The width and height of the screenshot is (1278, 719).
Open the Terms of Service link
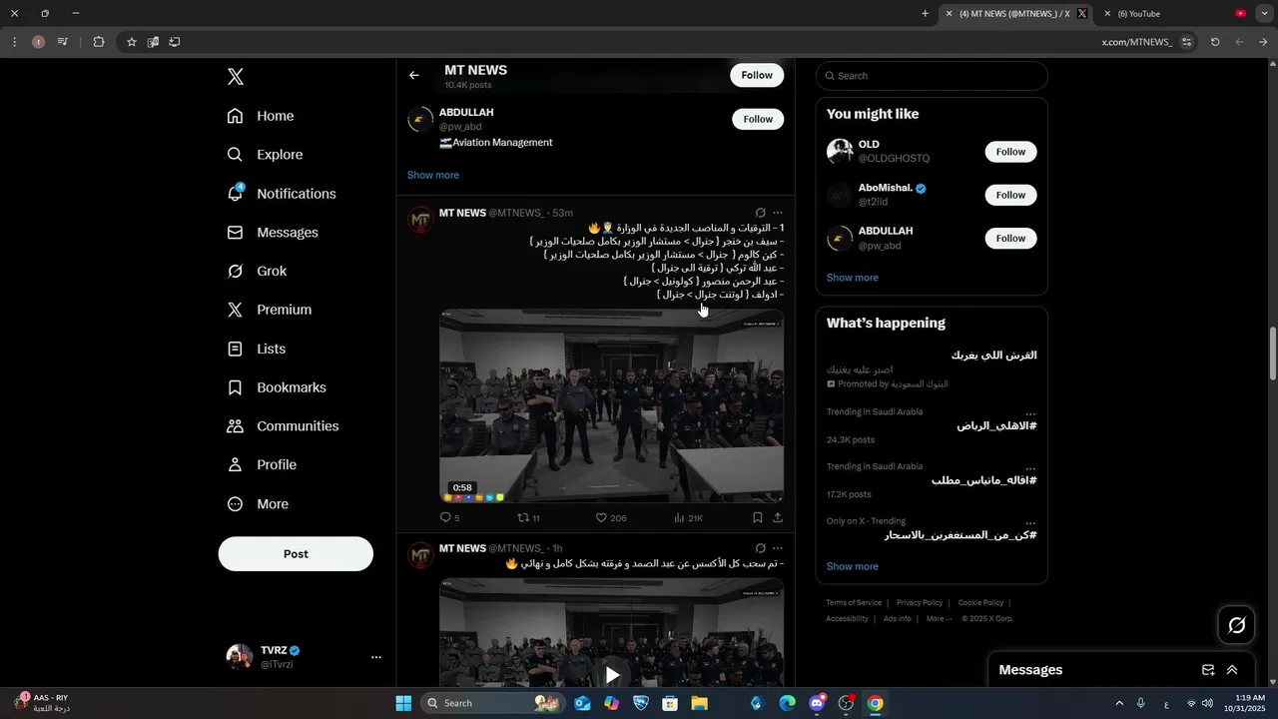click(x=854, y=602)
